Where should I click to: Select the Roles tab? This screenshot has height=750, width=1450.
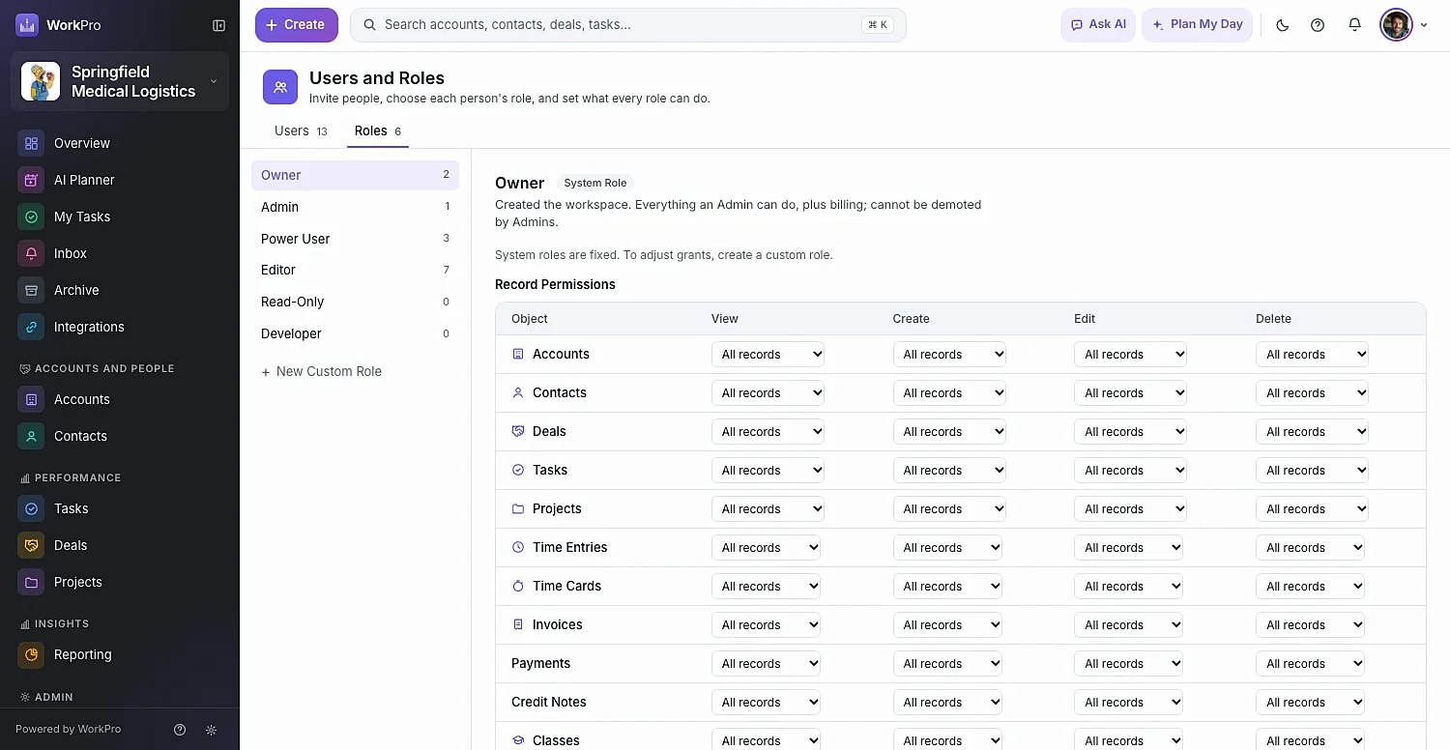point(378,130)
